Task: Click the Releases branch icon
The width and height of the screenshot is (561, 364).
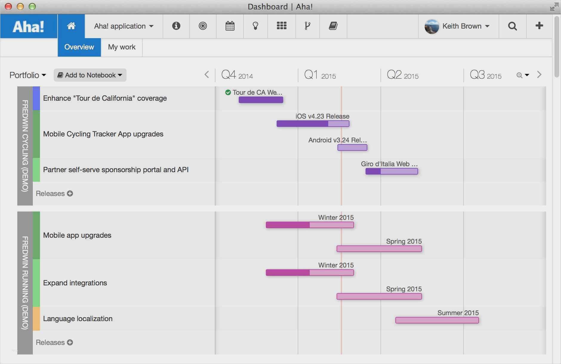Action: [307, 26]
